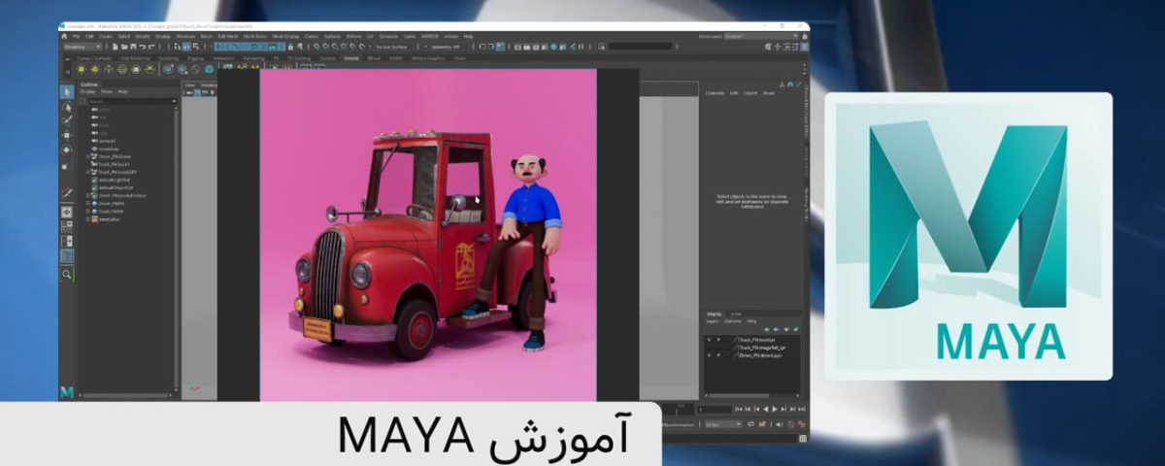The image size is (1165, 466).
Task: Open the Symmetry Off dropdown
Action: click(x=445, y=47)
